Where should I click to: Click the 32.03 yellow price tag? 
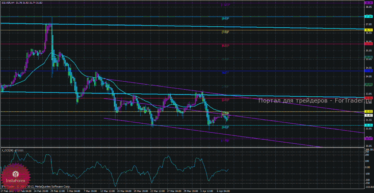pyautogui.click(x=369, y=112)
